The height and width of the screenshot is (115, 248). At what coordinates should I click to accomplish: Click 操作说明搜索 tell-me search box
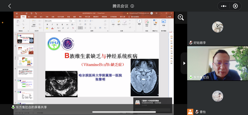134,17
